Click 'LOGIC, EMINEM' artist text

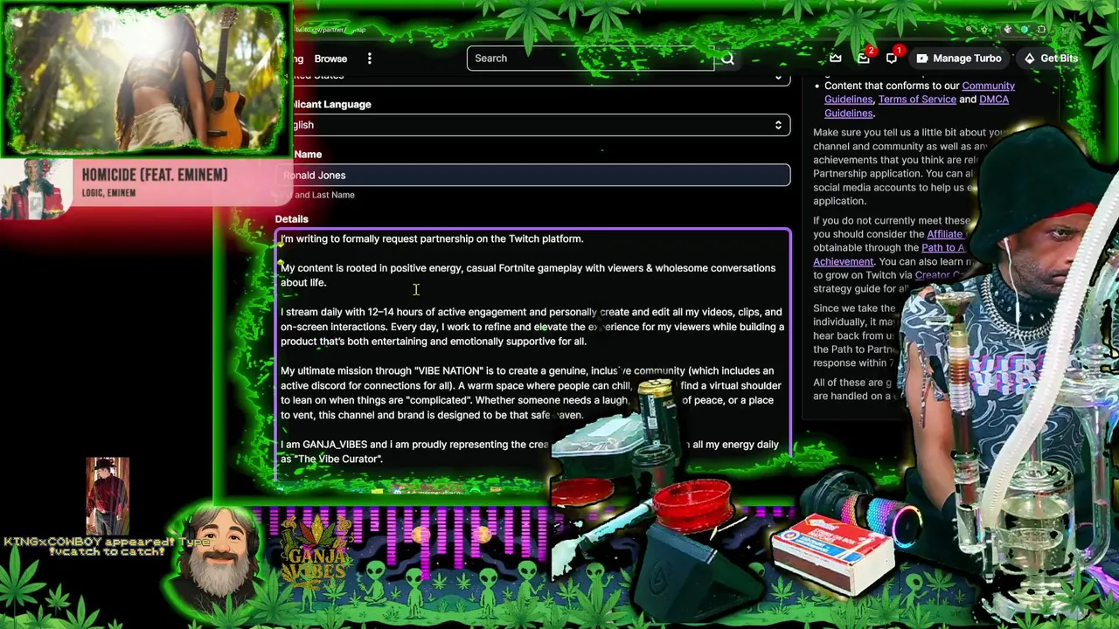(108, 193)
